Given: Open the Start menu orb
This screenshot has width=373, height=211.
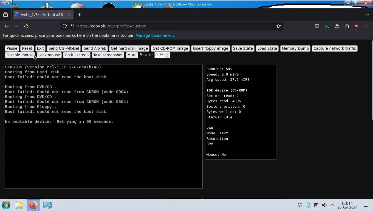Looking at the screenshot, I should point(6,205).
